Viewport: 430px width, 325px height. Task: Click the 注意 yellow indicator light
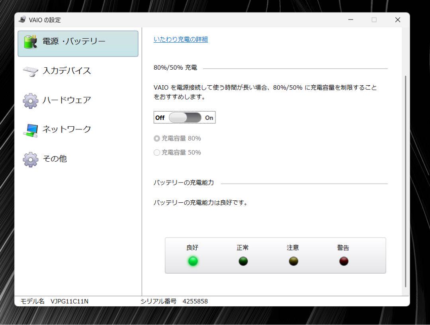(x=293, y=261)
